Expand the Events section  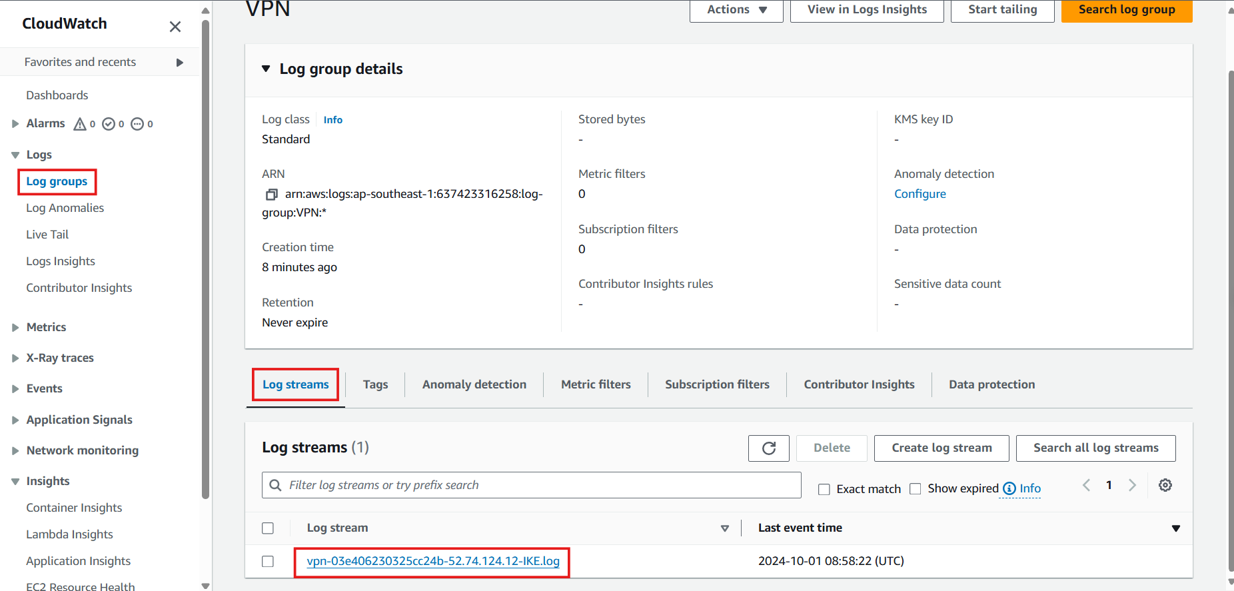[15, 388]
